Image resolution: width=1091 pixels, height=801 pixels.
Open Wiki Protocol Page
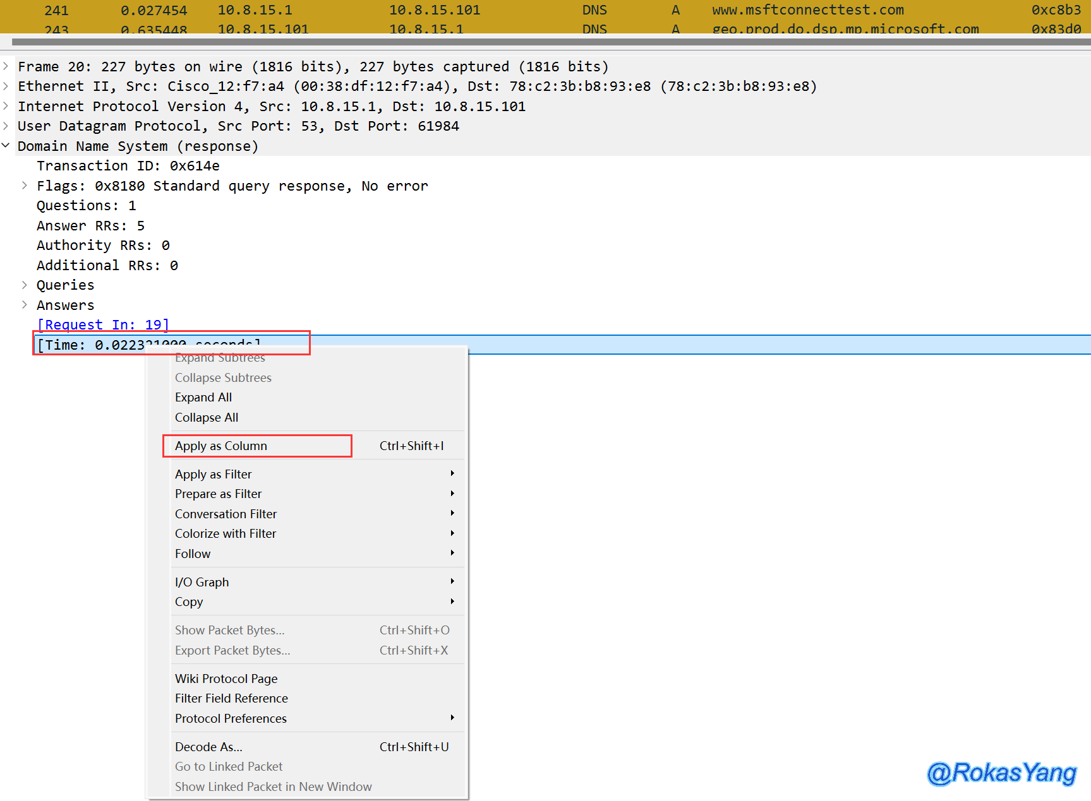pyautogui.click(x=226, y=679)
